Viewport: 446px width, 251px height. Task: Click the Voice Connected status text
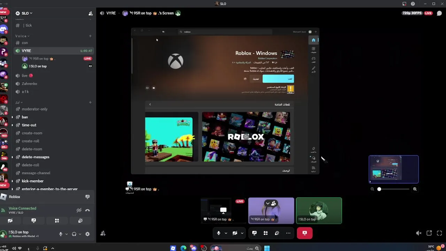tap(22, 208)
